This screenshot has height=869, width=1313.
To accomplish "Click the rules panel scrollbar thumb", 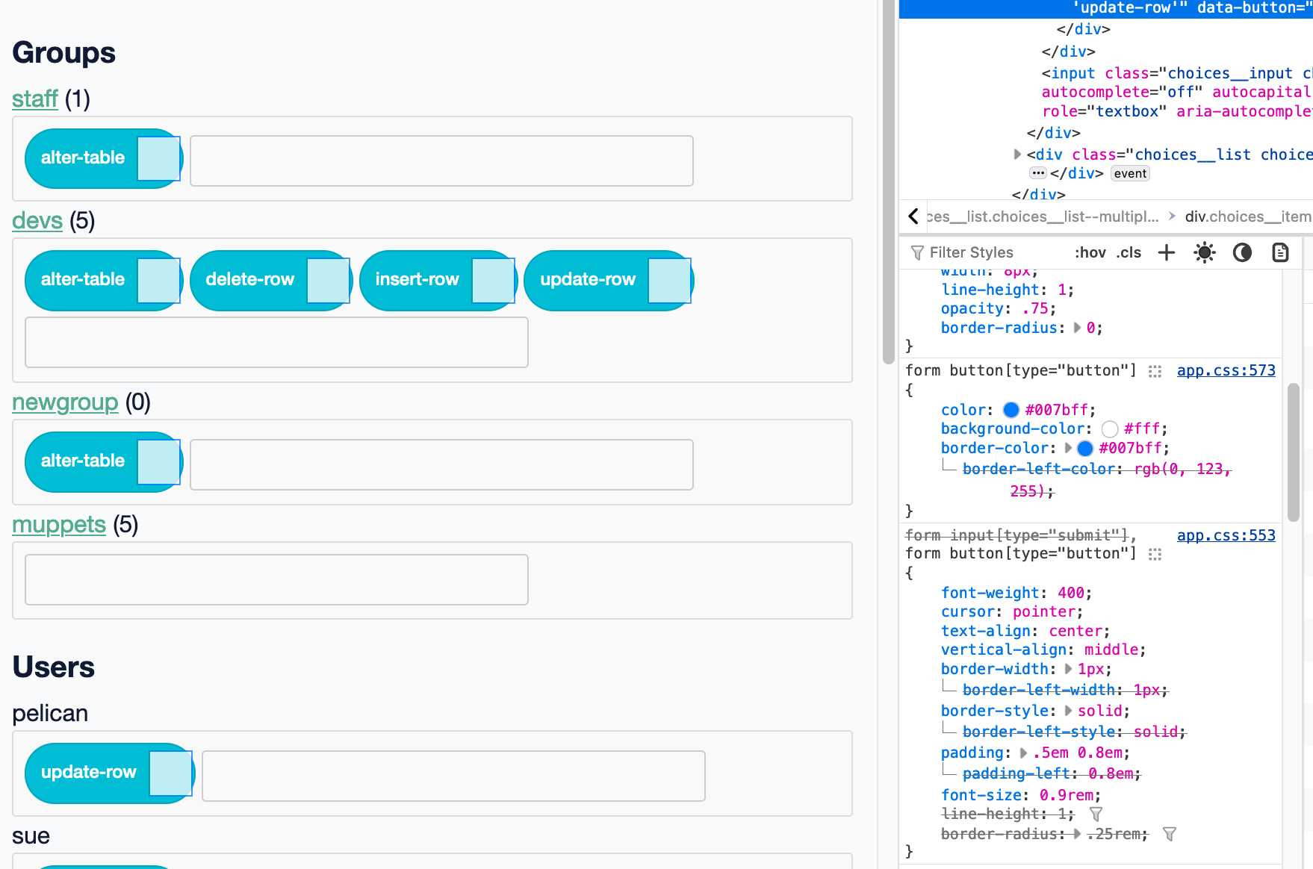I will 1294,452.
